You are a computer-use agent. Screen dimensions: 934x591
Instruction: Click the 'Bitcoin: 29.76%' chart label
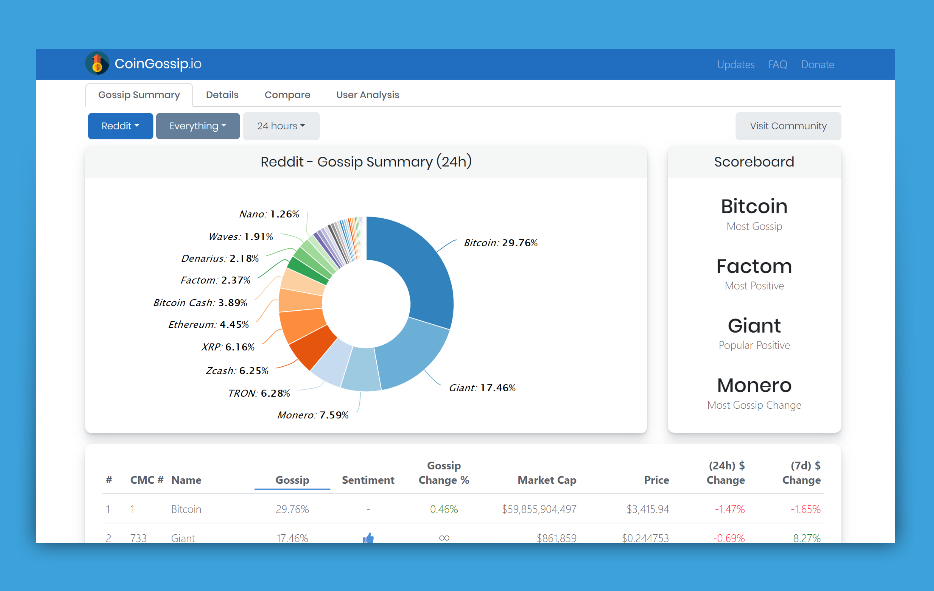coord(501,243)
